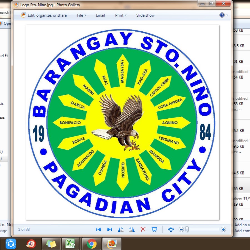The width and height of the screenshot is (250, 250).
Task: Go to the next photo
Action: click(x=109, y=229)
